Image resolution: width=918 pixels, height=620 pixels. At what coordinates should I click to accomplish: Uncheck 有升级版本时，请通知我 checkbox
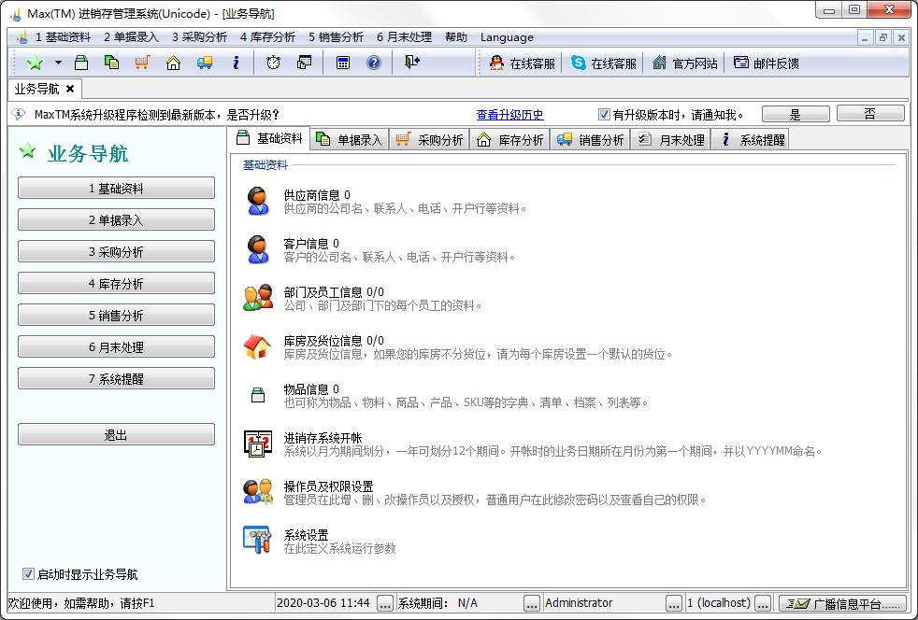(604, 115)
